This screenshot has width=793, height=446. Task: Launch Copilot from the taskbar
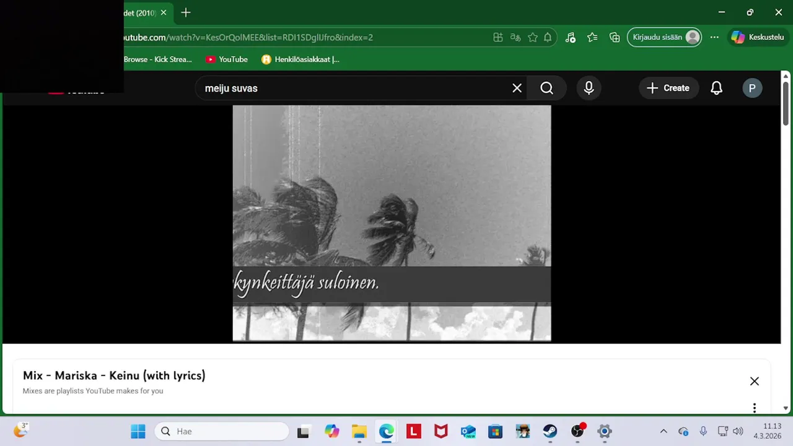pyautogui.click(x=332, y=431)
